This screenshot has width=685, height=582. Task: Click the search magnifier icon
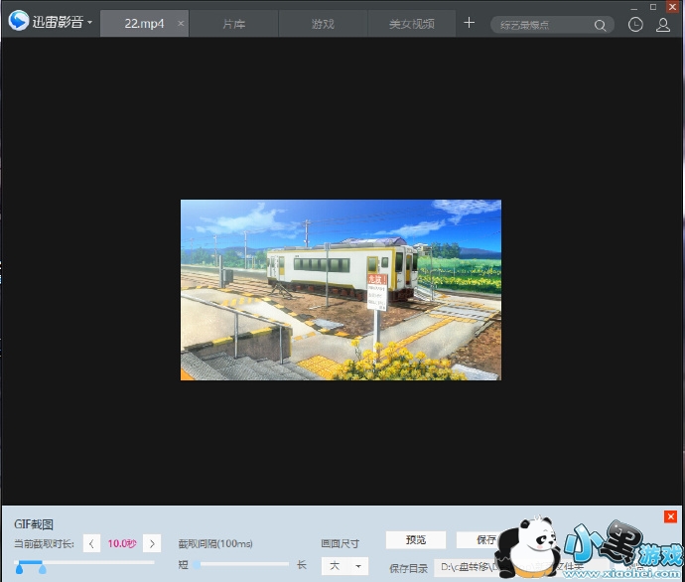coord(600,26)
